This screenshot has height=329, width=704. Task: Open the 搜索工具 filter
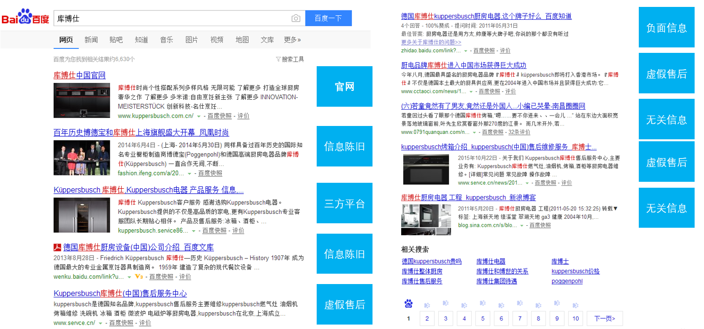(290, 59)
